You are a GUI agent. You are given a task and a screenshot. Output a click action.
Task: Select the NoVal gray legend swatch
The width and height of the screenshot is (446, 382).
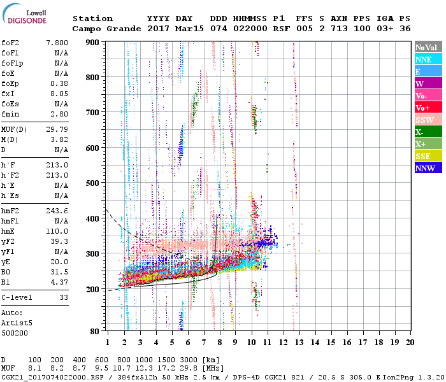point(428,47)
